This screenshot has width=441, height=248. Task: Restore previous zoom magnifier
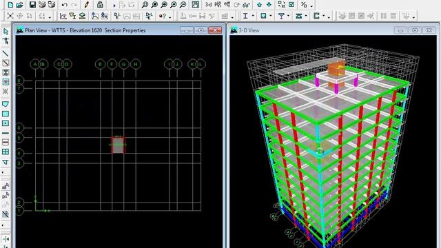(164, 5)
